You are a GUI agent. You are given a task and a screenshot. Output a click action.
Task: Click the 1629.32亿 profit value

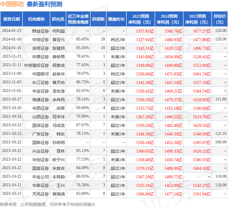point(202,125)
